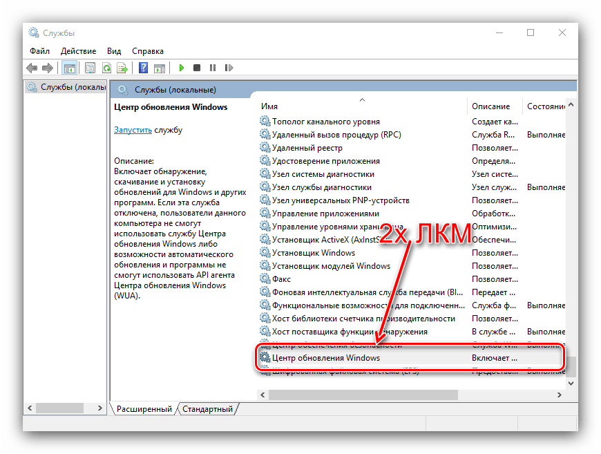Viewport: 601px width, 454px height.
Task: Click the Refresh toolbar icon
Action: pos(106,68)
